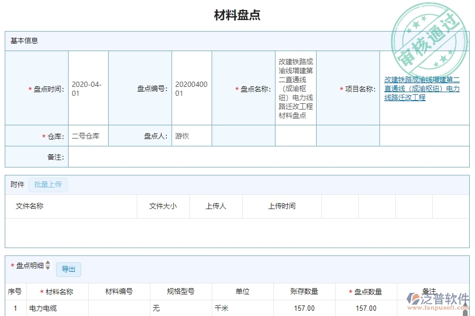Image resolution: width=475 pixels, height=316 pixels.
Task: Switch to the 附件 tab
Action: pyautogui.click(x=16, y=184)
